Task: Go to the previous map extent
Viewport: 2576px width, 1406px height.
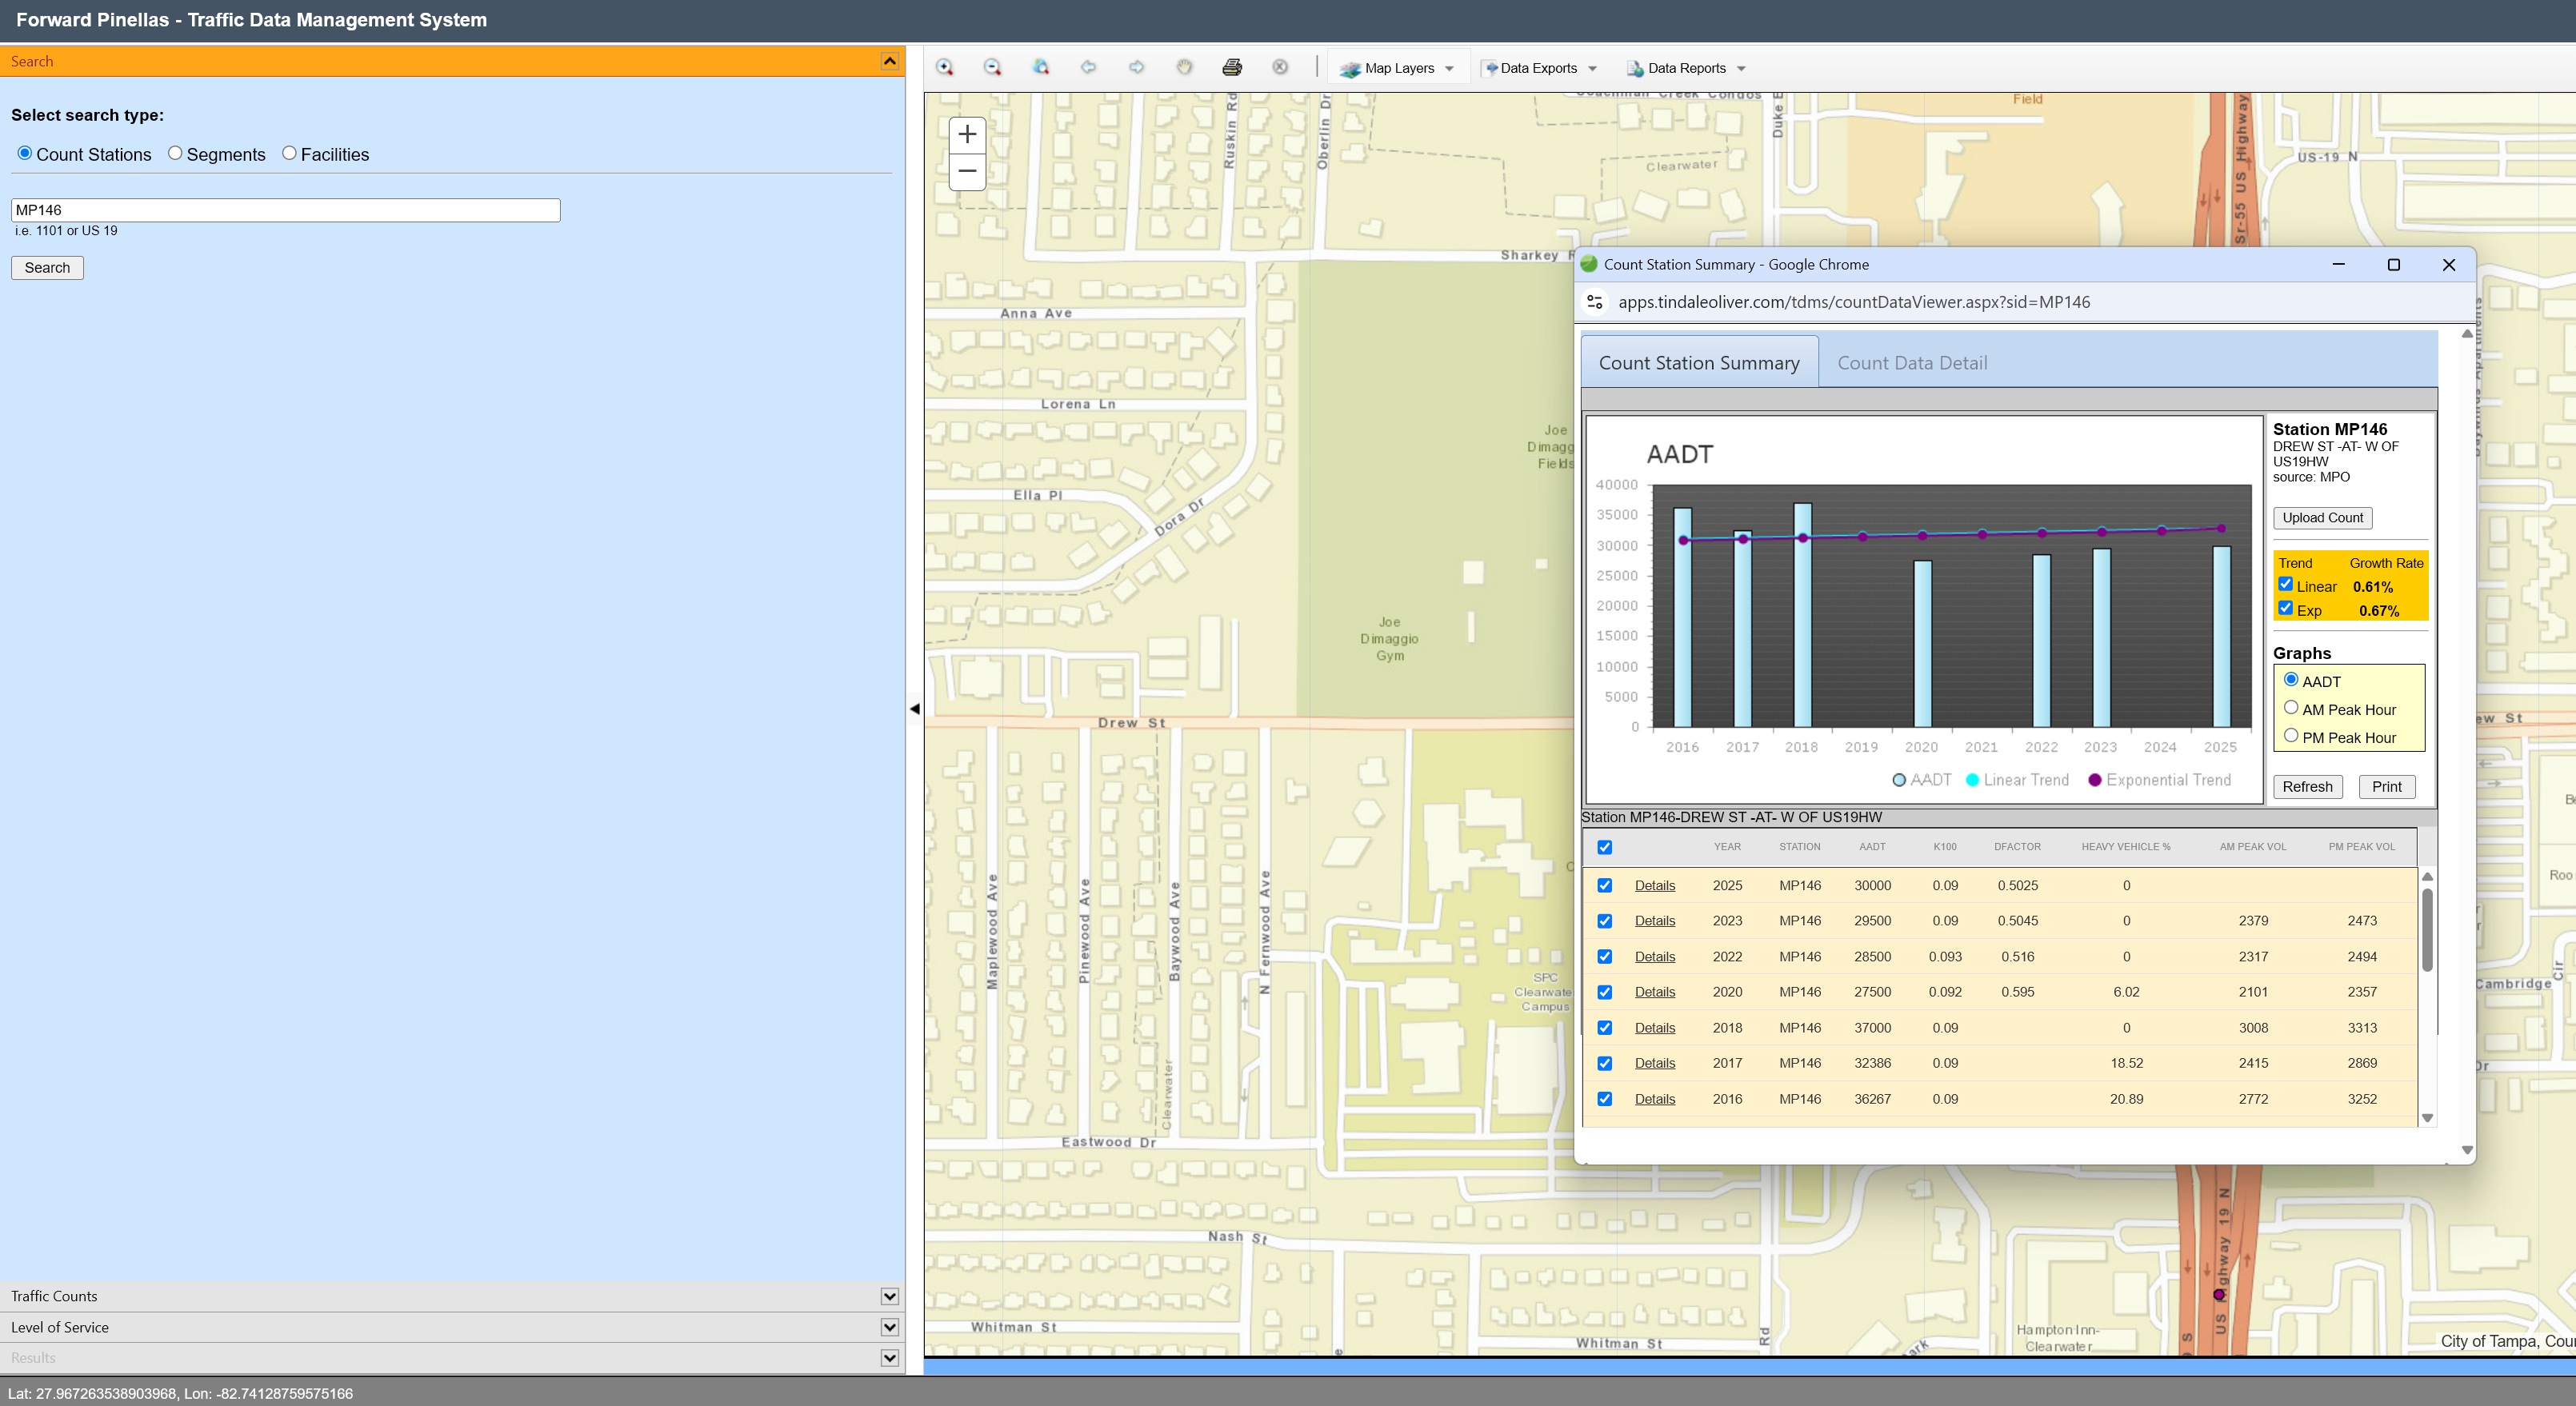Action: tap(1088, 67)
